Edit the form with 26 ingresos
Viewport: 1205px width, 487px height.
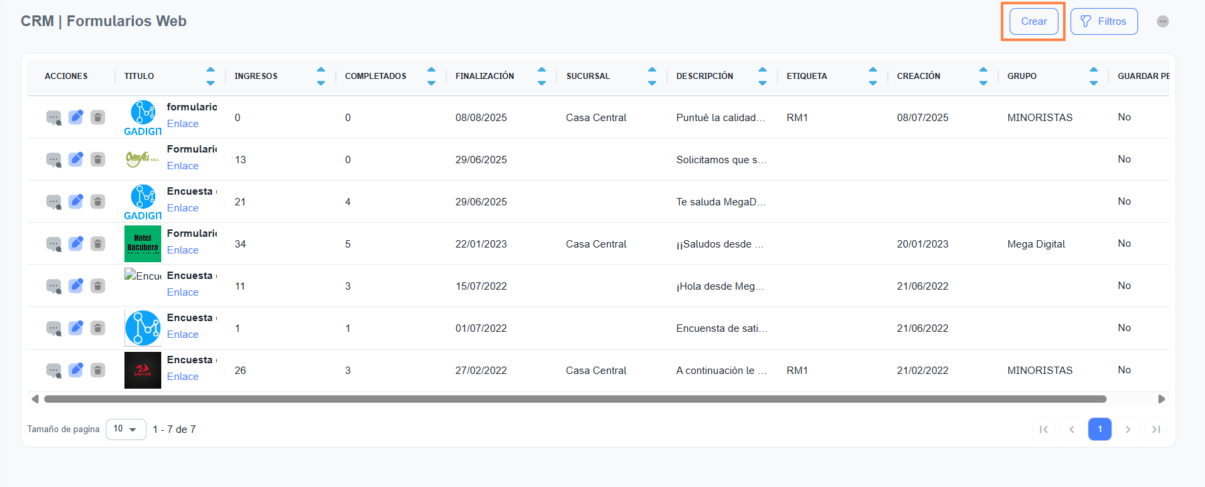tap(76, 370)
